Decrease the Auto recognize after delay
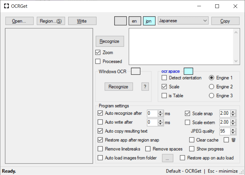The width and height of the screenshot is (245, 175). (160, 115)
